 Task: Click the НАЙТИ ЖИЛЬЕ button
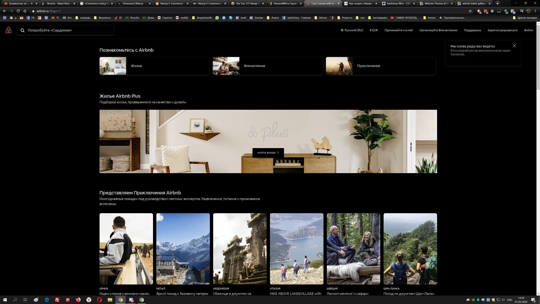tap(268, 153)
